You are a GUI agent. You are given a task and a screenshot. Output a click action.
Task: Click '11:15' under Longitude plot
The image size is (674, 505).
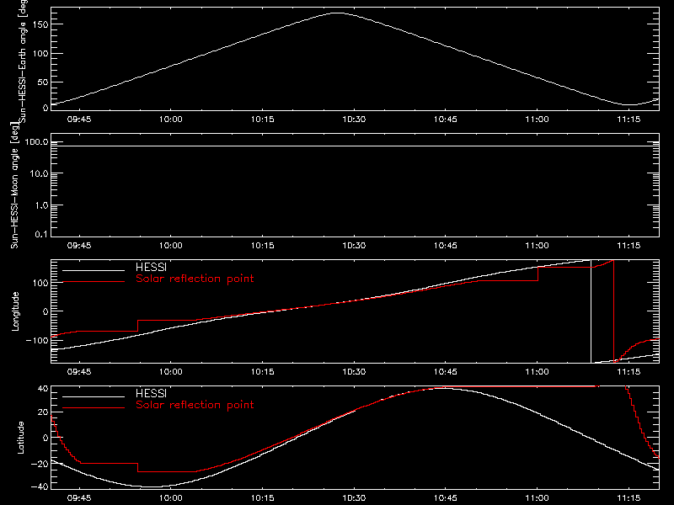629,372
